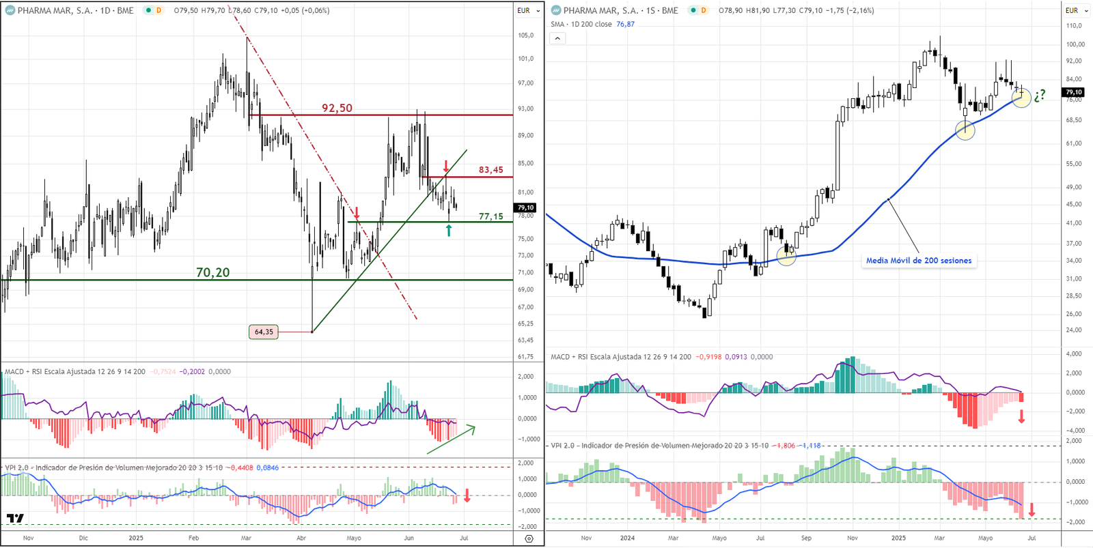Collapse the indicator legend with the chevron button
Viewport: 1093px width, 548px height.
pos(557,38)
